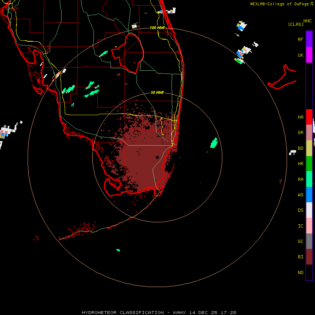The image size is (315, 315).
Task: Click the ND legend label
Action: 300,273
